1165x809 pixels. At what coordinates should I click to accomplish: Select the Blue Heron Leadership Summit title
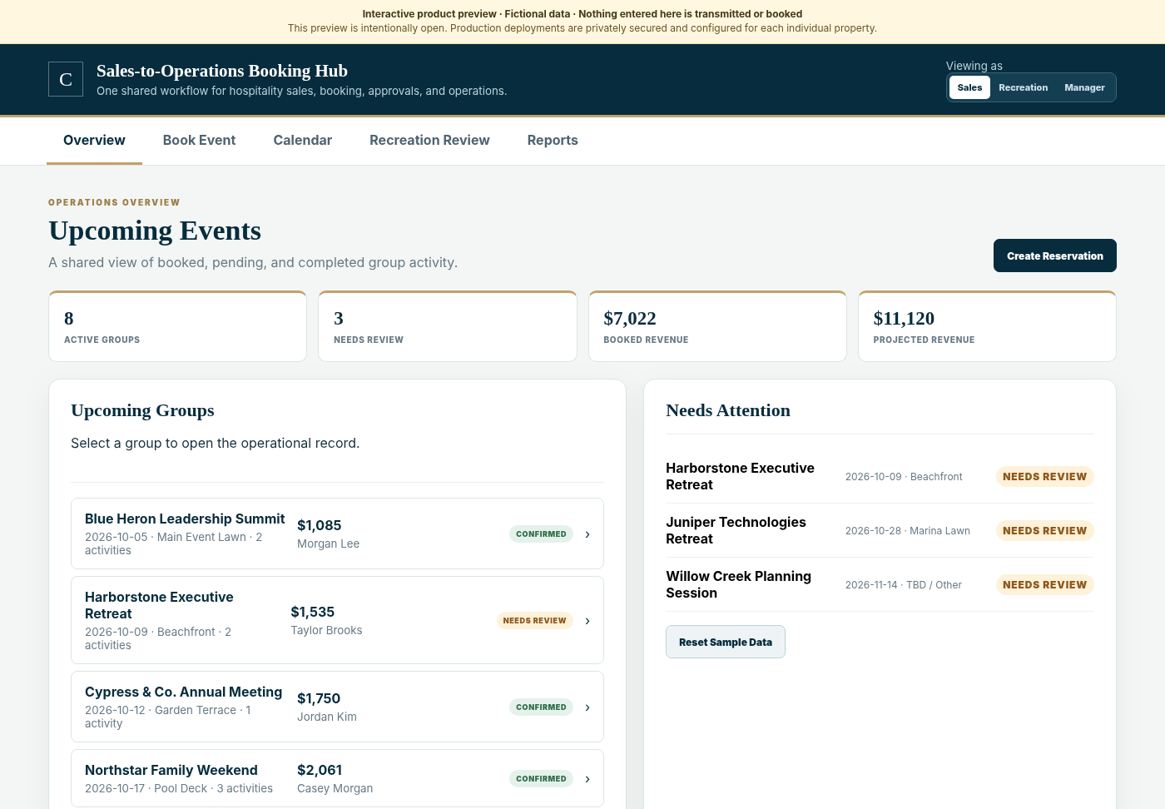click(x=185, y=519)
